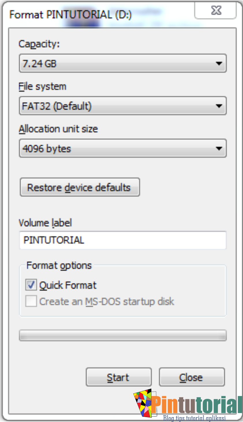The height and width of the screenshot is (422, 243).
Task: Click the Capacity label
Action: pos(39,44)
